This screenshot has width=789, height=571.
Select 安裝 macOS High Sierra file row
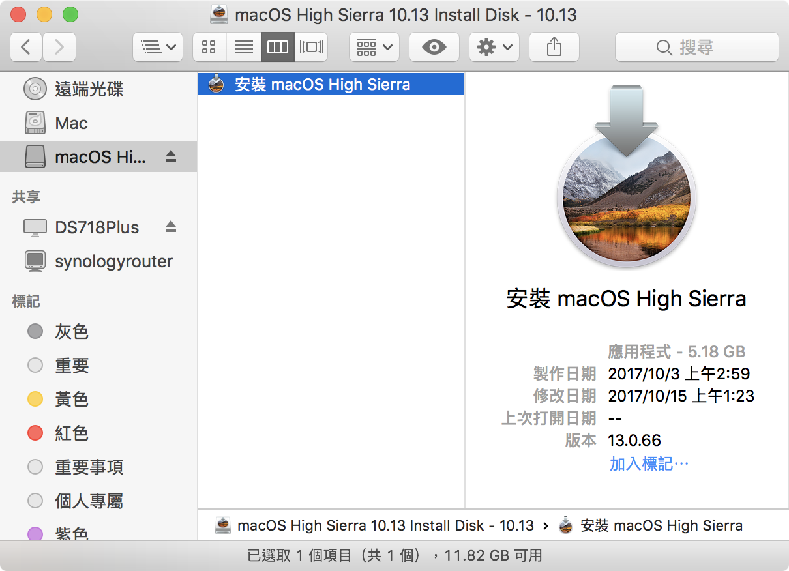331,83
